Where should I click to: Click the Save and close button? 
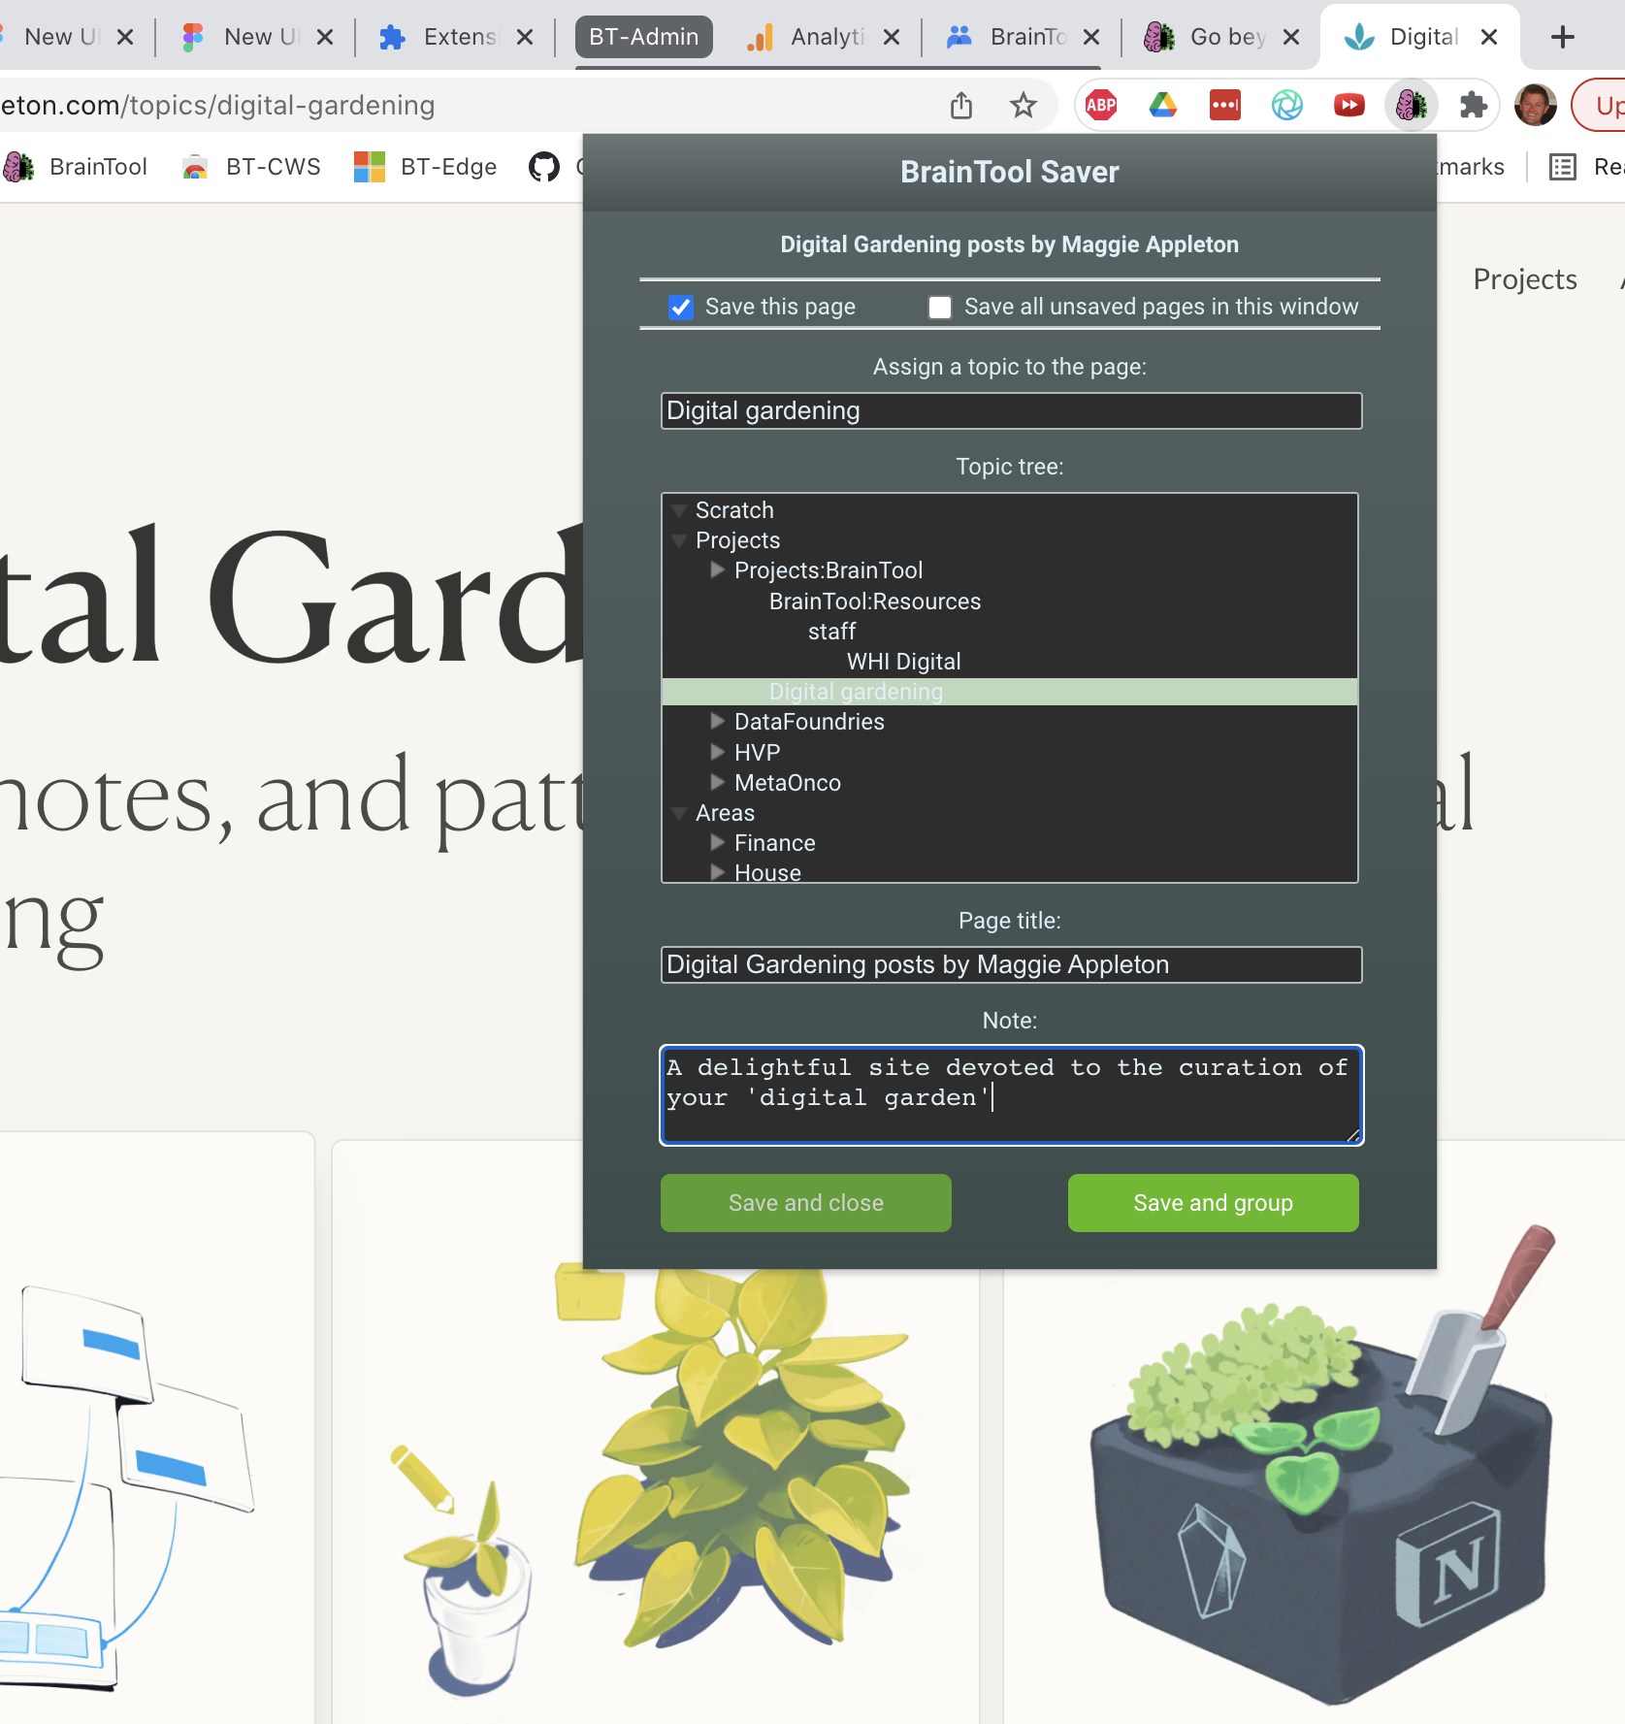click(x=805, y=1203)
